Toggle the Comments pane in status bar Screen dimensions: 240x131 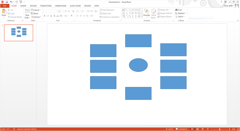point(182,129)
